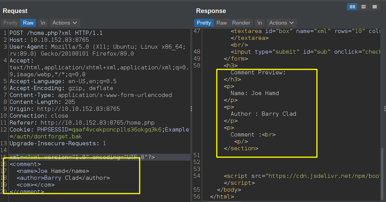Click the closing </html> tag line

tap(222, 197)
